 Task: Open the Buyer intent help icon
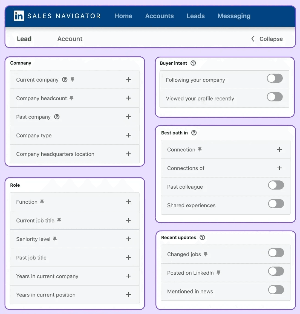click(x=193, y=63)
